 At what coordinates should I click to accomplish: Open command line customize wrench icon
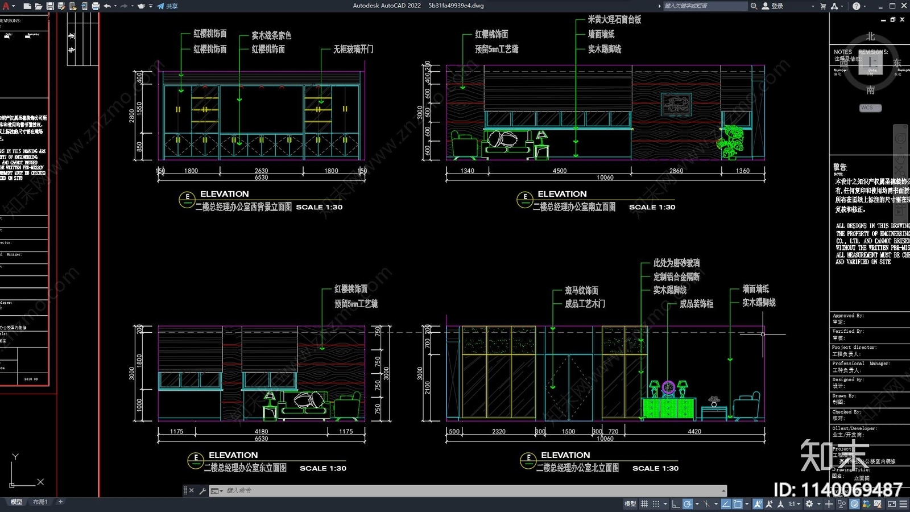click(x=202, y=490)
